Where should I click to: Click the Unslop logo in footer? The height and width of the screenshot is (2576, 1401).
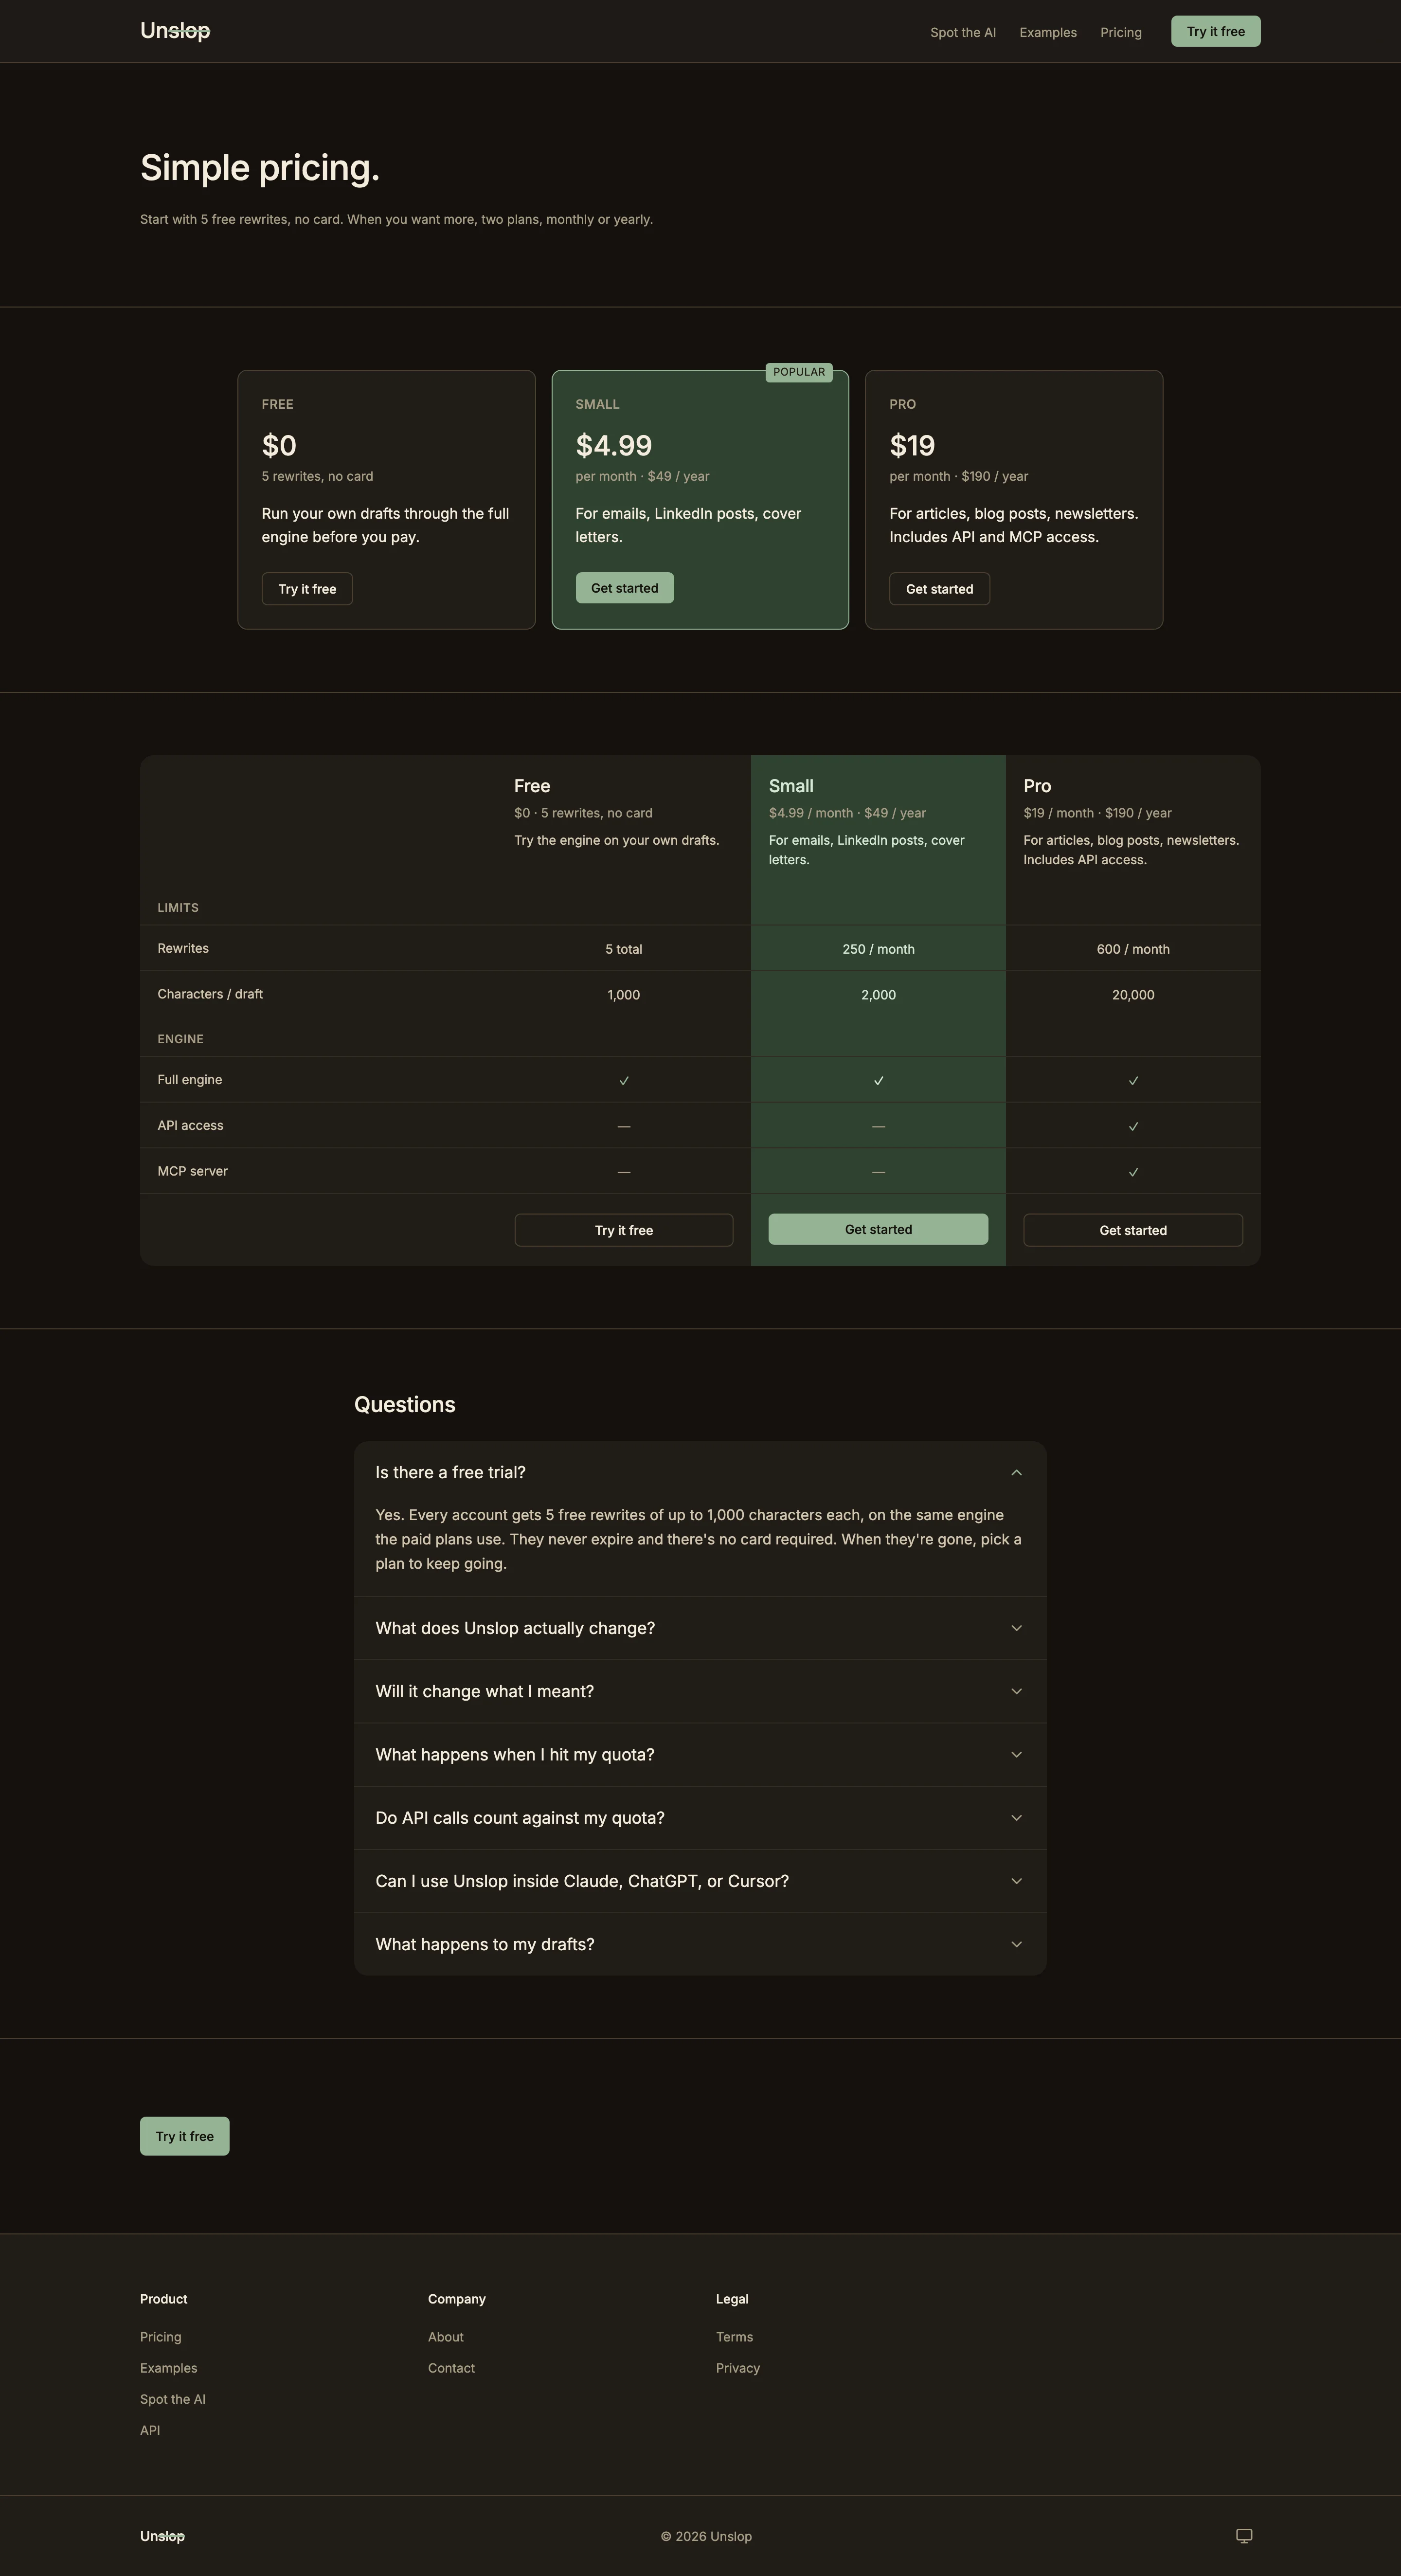162,2536
